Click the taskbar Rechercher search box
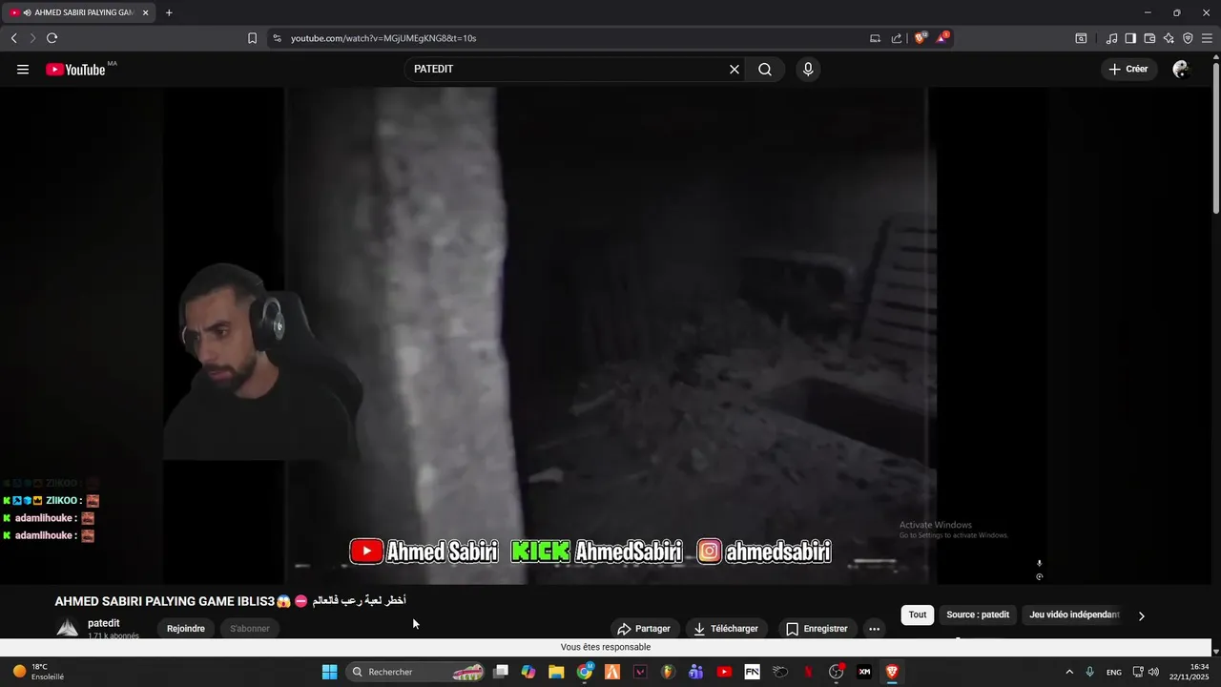The image size is (1221, 687). pos(415,672)
